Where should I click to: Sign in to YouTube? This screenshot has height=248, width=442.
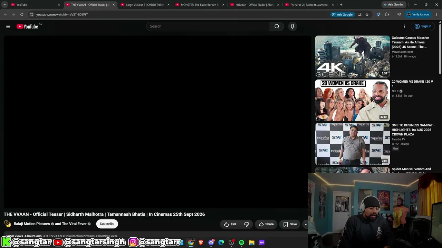tap(423, 27)
